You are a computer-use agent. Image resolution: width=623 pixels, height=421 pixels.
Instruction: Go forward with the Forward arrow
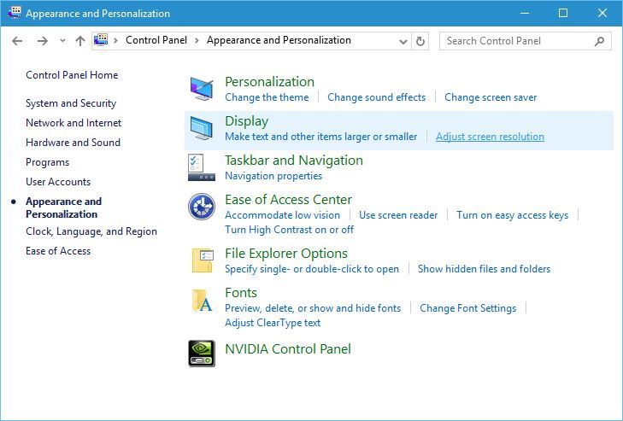click(42, 40)
